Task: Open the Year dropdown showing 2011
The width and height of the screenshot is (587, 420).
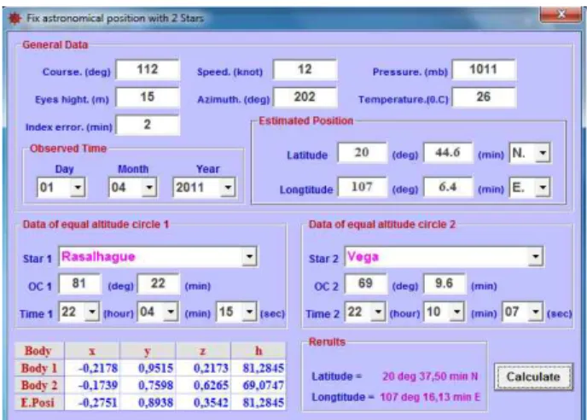Action: [228, 187]
